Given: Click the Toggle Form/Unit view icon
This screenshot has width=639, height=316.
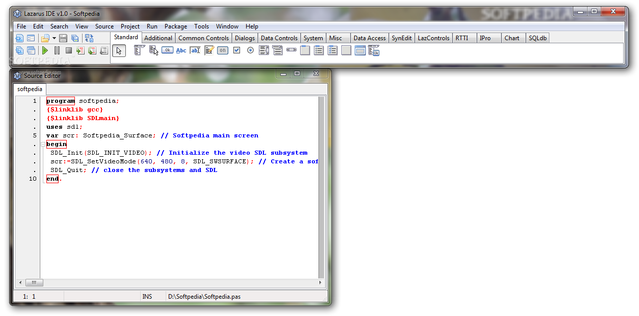Looking at the screenshot, I should 89,38.
